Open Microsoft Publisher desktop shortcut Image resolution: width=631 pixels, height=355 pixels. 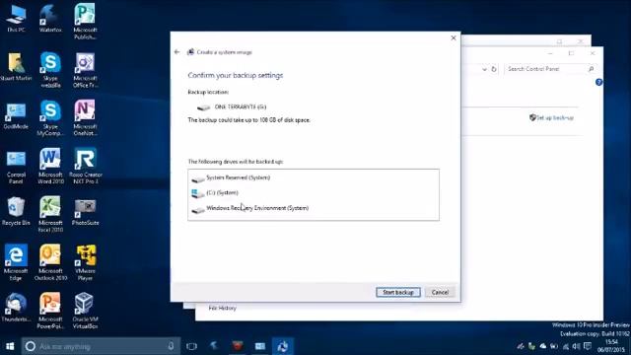(x=85, y=22)
